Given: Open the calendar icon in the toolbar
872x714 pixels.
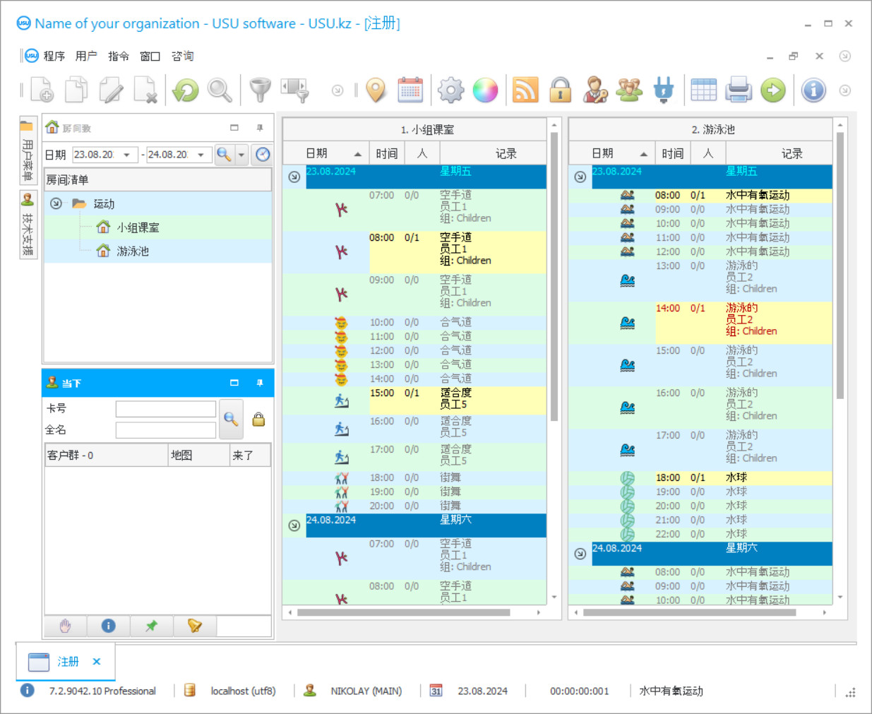Looking at the screenshot, I should tap(410, 90).
